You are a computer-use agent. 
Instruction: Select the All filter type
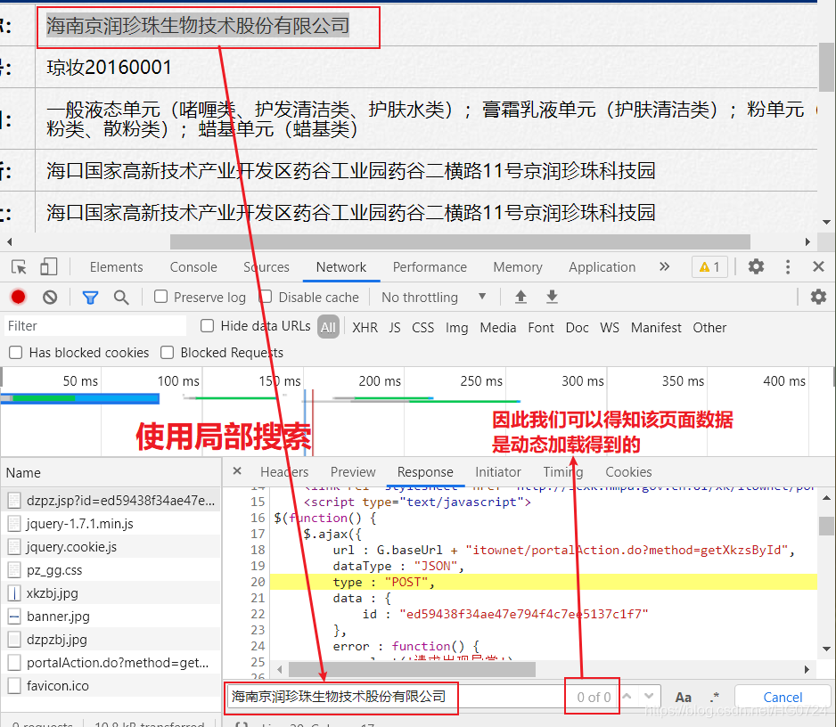pos(328,327)
